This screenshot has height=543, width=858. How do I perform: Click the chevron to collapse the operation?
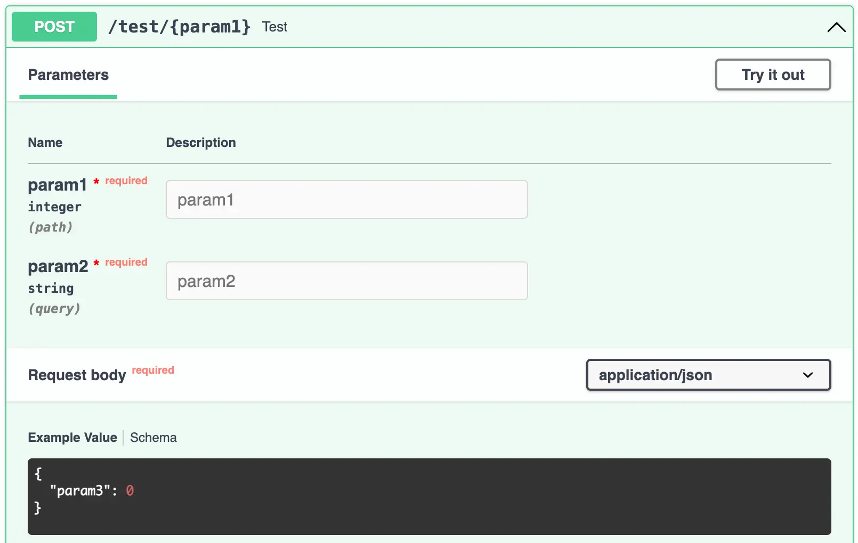(x=836, y=28)
